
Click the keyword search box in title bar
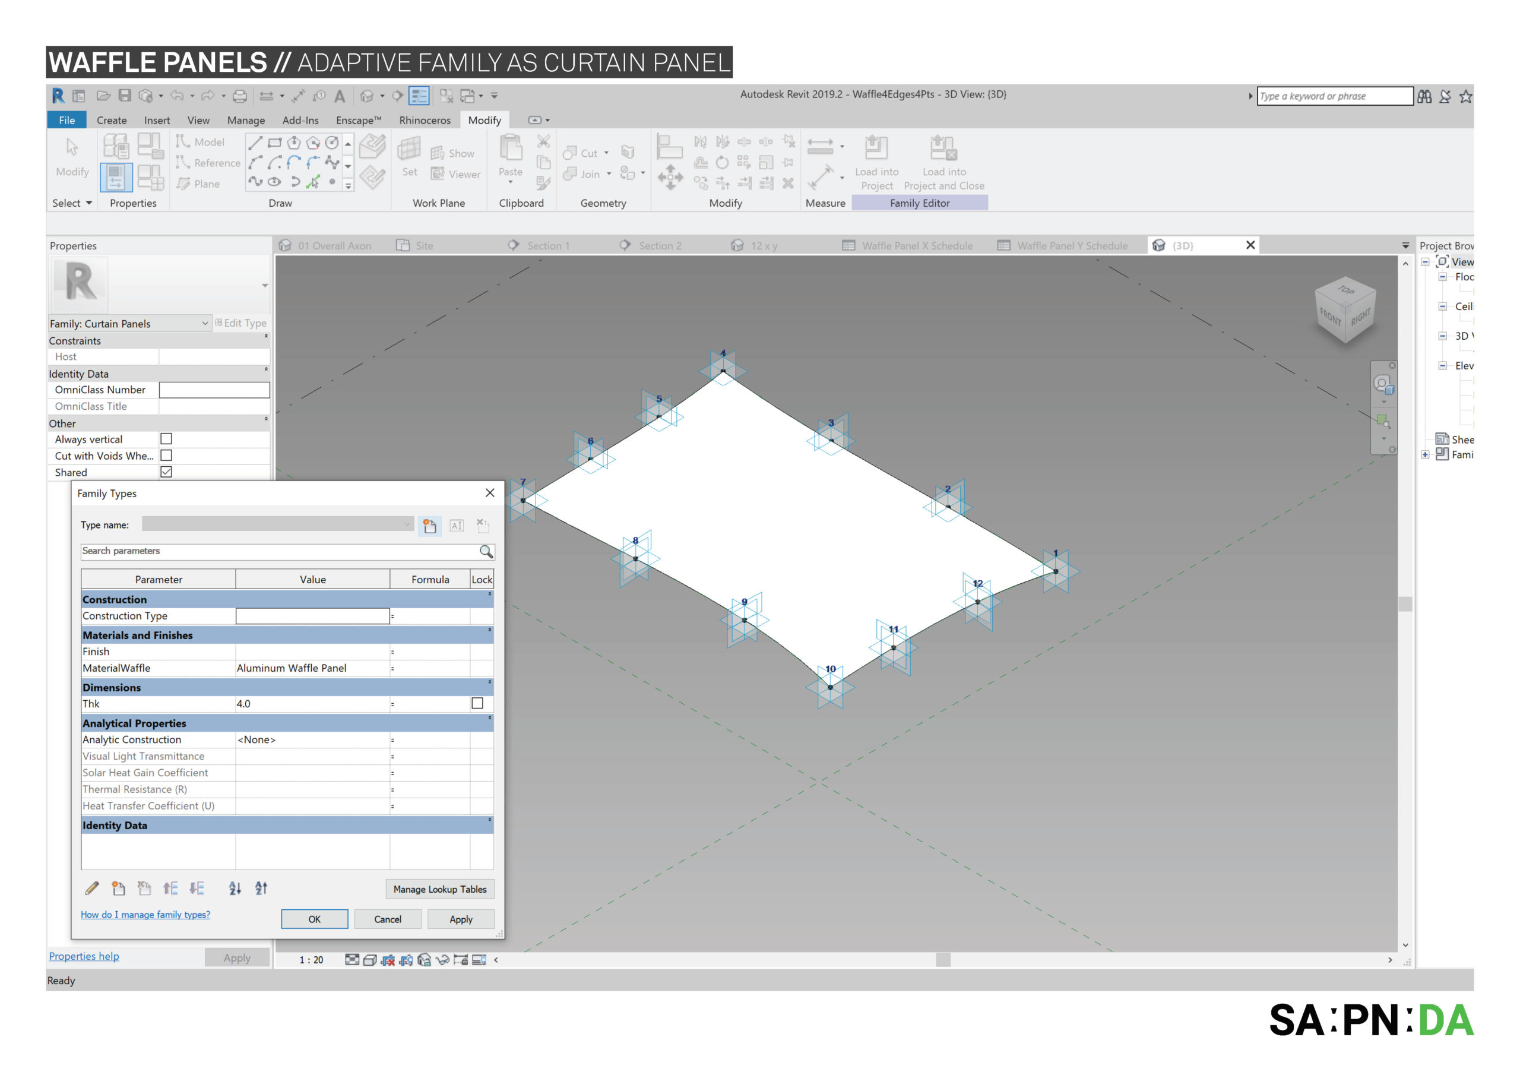pos(1335,96)
